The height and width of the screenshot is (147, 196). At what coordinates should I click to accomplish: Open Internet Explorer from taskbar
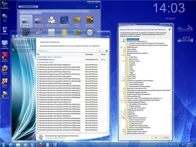[11, 145]
